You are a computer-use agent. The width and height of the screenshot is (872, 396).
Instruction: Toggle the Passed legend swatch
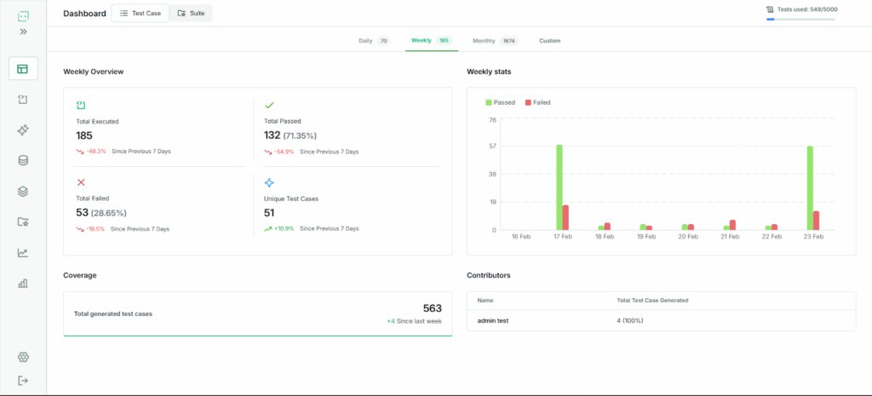pyautogui.click(x=489, y=102)
